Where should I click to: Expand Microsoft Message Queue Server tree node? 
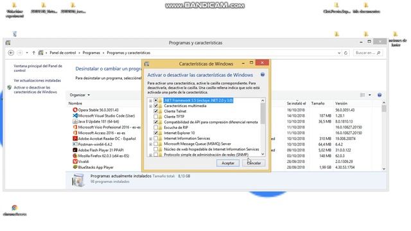(150, 144)
